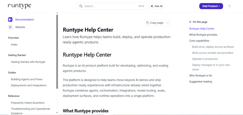243x115 pixels.
Task: Click the Overview sidebar heading
Action: [13, 38]
